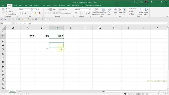The image size is (169, 95).
Task: Collapse the ribbon with the caret
Action: (x=167, y=16)
